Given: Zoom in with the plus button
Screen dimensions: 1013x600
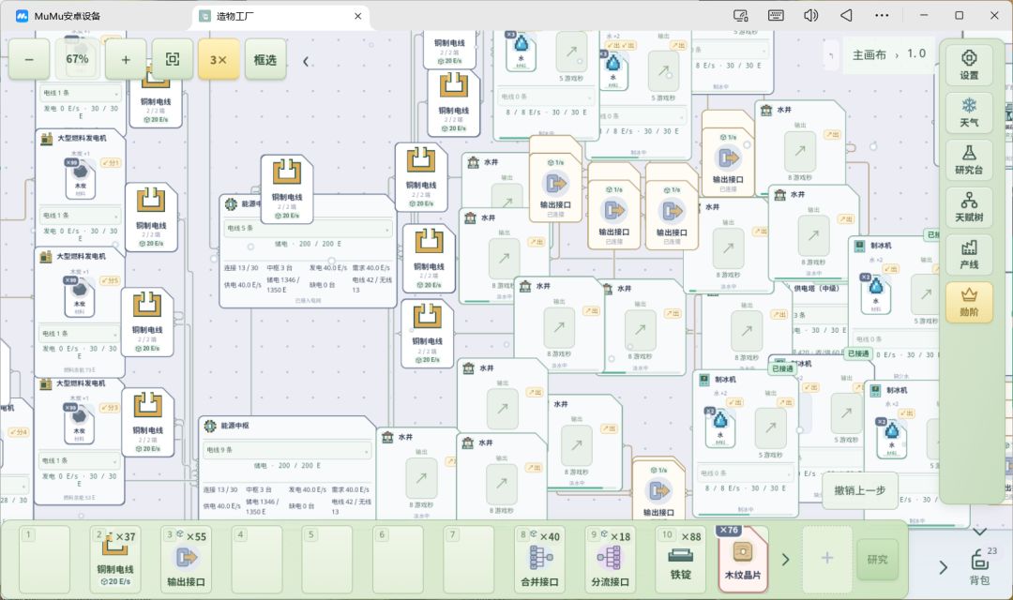Looking at the screenshot, I should 126,59.
